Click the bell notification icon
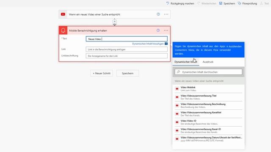This screenshot has width=271, height=152. coord(63,30)
